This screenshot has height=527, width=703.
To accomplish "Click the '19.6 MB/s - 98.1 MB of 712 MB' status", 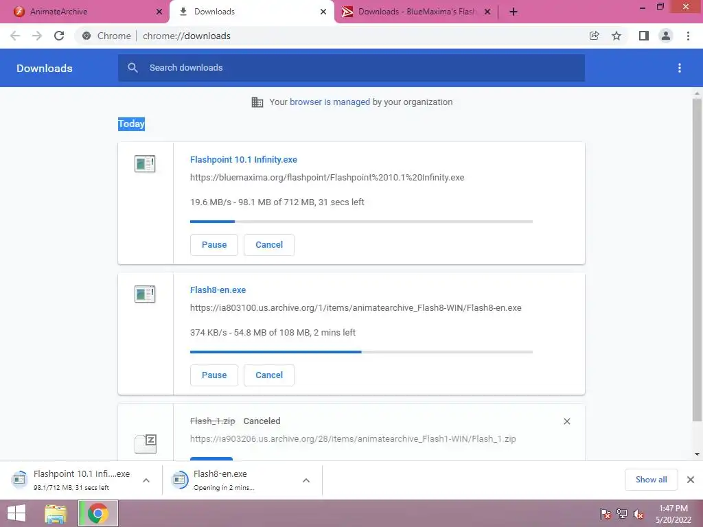I will coord(277,202).
